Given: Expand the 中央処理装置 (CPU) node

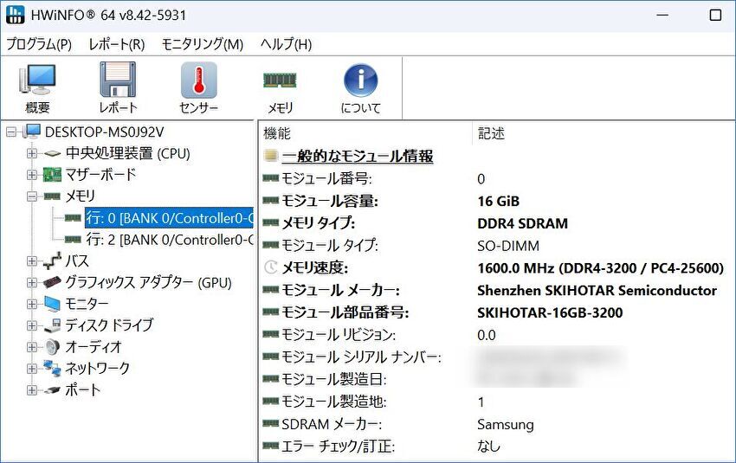Looking at the screenshot, I should pos(32,154).
